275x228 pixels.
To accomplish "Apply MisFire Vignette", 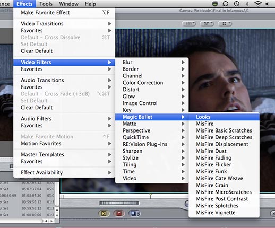I will pyautogui.click(x=224, y=213).
